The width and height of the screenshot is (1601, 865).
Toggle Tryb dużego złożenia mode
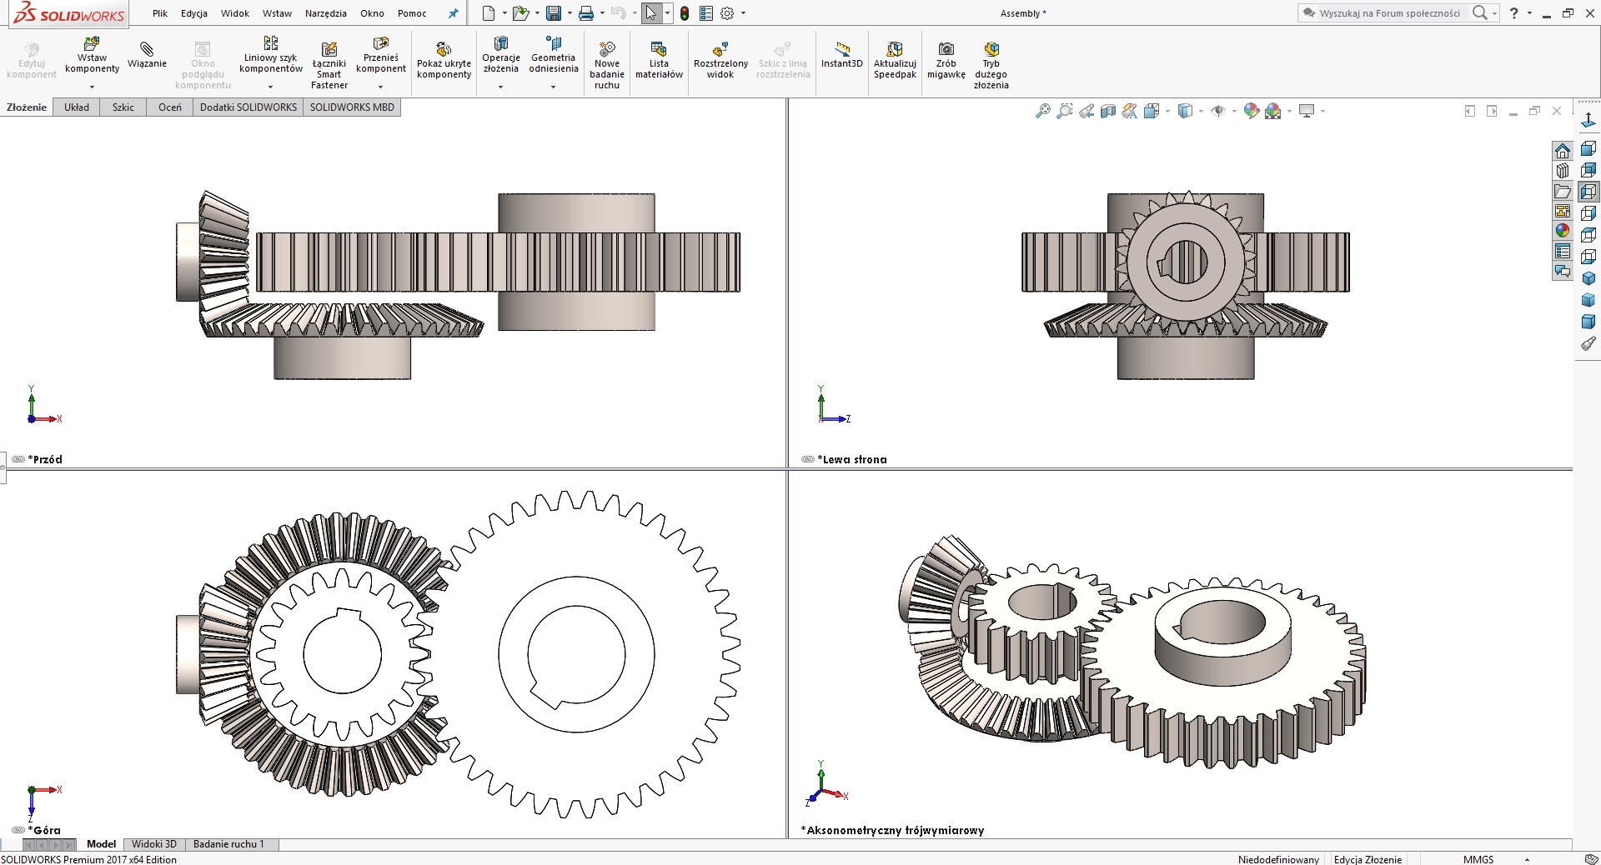click(x=991, y=66)
